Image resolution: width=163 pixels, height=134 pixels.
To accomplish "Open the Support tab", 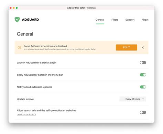I will pos(130,20).
